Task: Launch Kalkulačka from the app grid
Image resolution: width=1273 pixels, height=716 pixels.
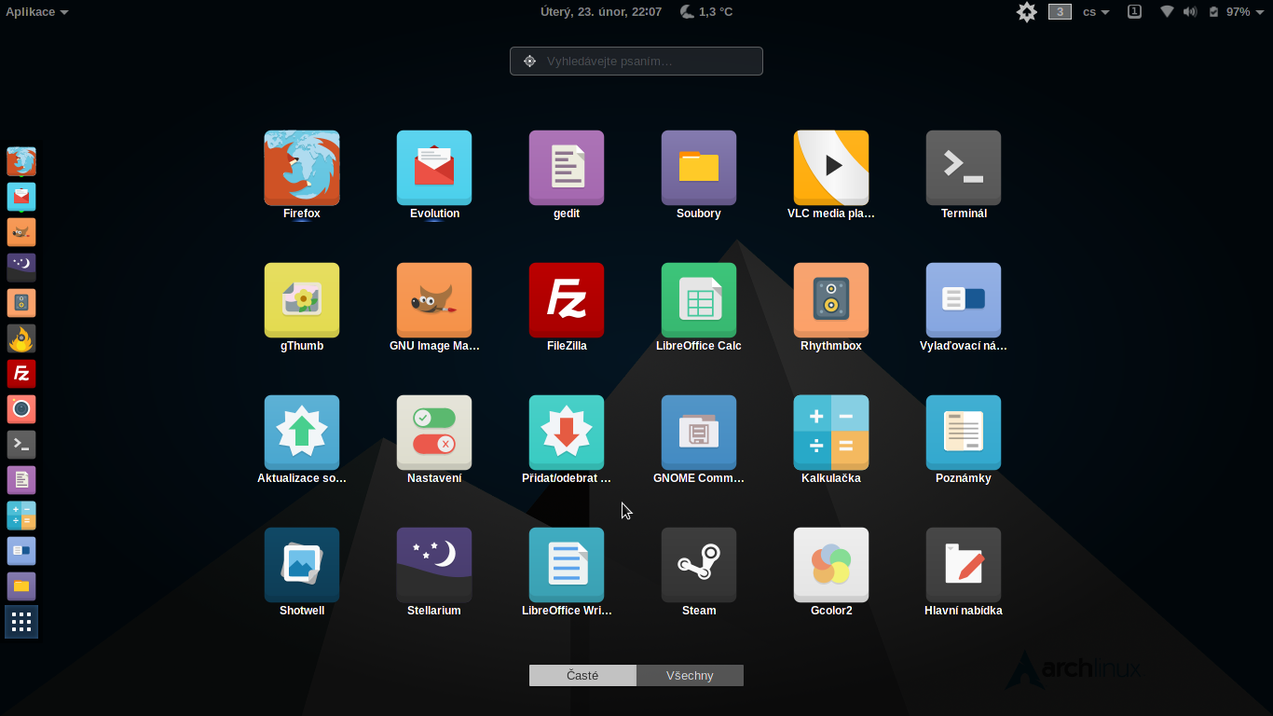Action: [x=831, y=434]
